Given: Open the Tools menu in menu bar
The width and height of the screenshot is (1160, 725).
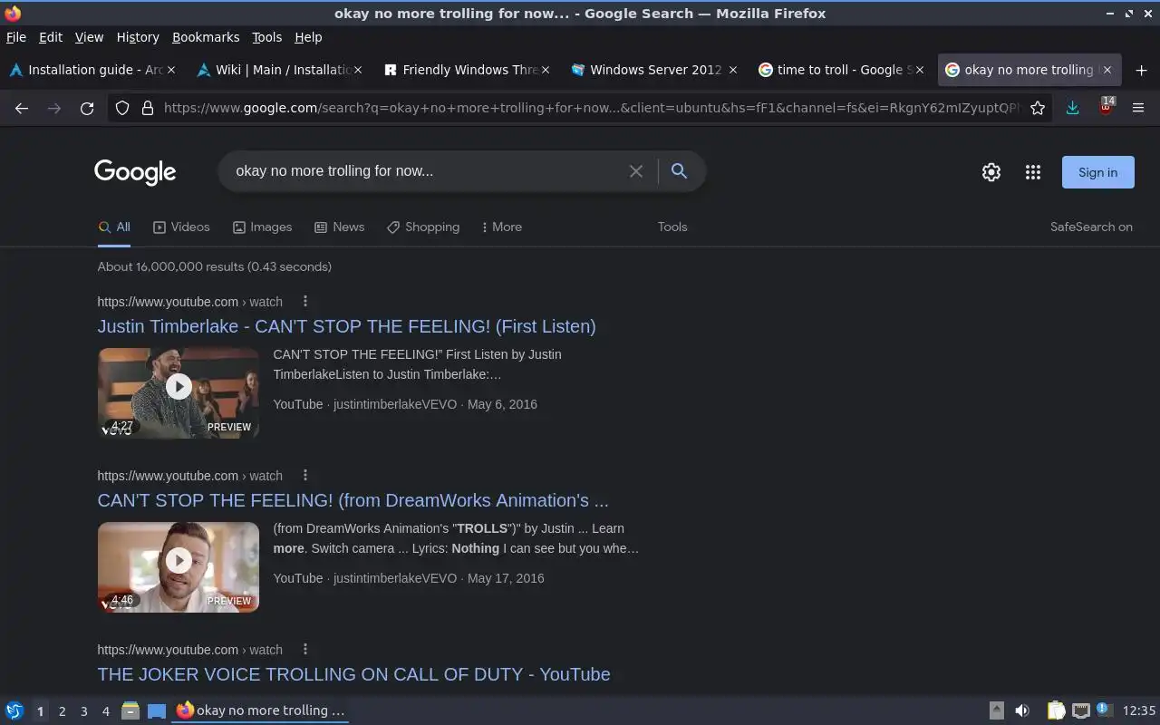Looking at the screenshot, I should tap(266, 37).
